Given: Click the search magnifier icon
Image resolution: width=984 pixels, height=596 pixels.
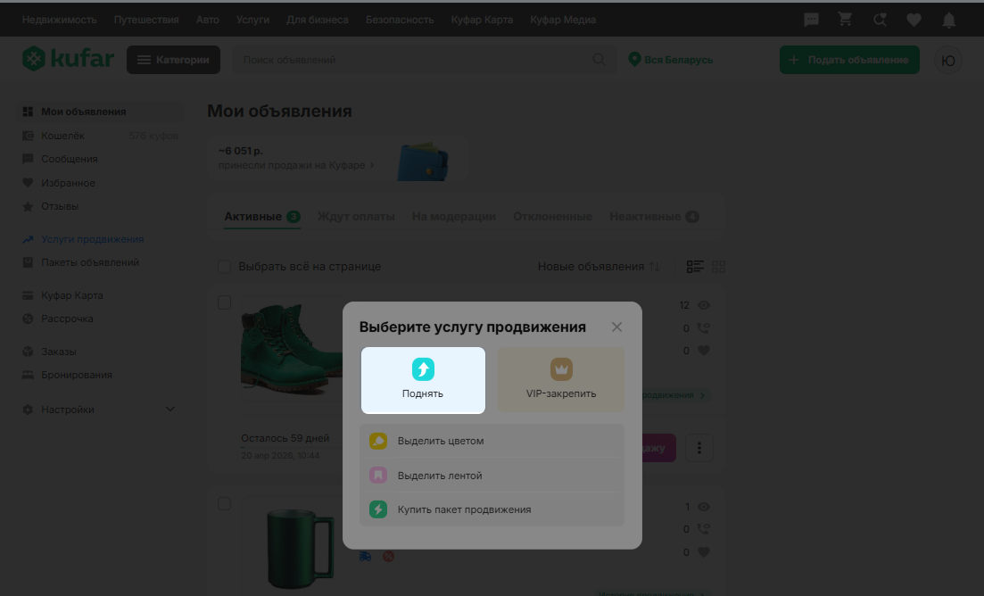Looking at the screenshot, I should (599, 60).
